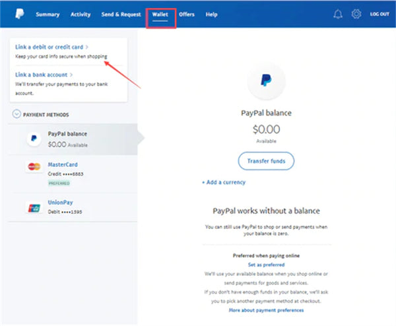Open the Offers tab
This screenshot has width=396, height=326.
(186, 14)
